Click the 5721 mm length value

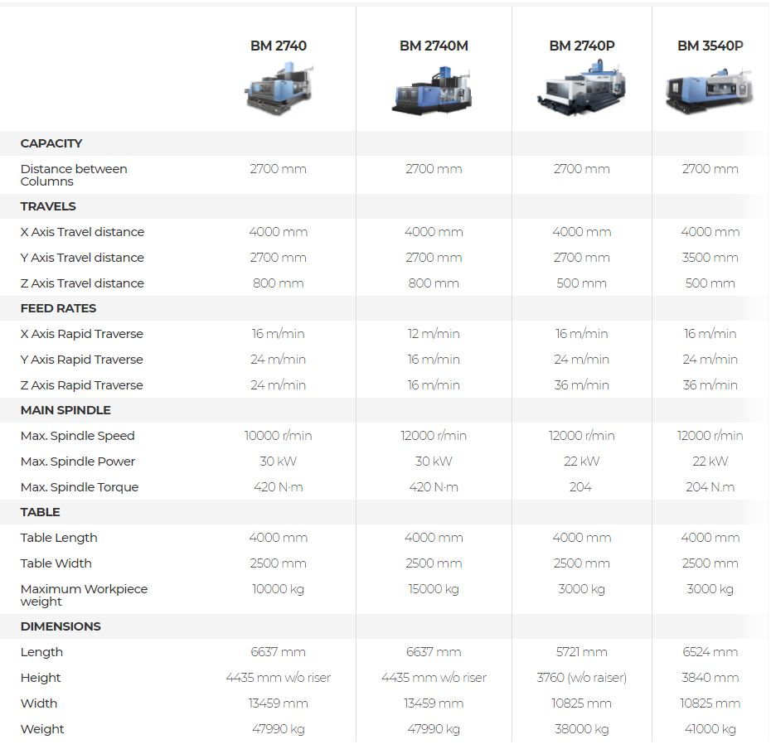[582, 652]
